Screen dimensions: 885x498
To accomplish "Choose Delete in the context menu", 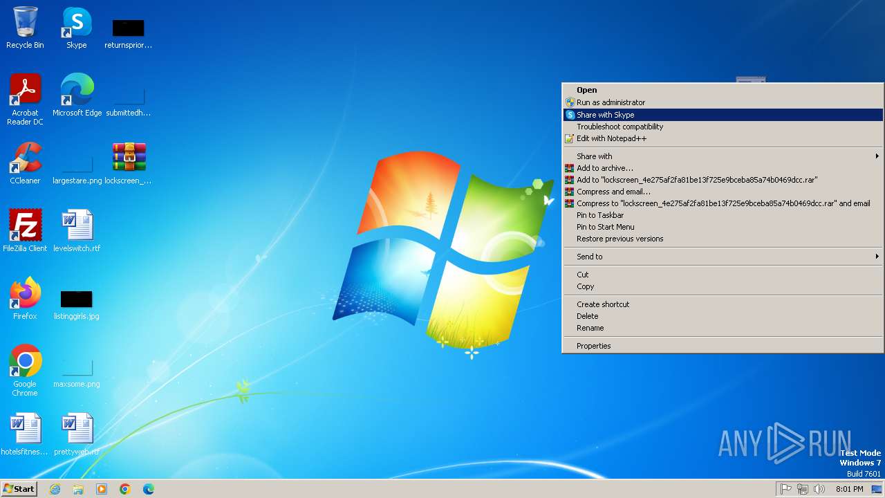I will tap(723, 316).
